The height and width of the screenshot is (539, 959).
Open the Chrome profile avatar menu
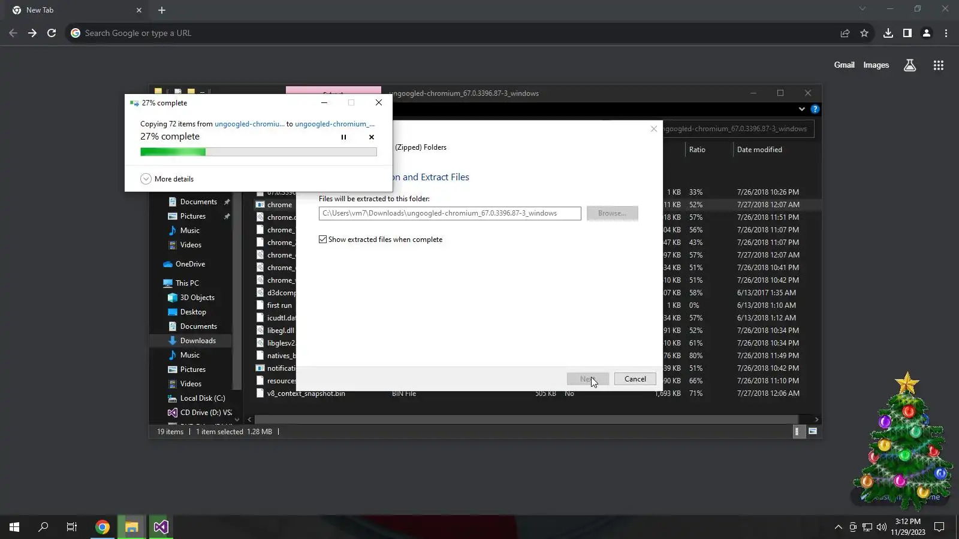(x=927, y=33)
